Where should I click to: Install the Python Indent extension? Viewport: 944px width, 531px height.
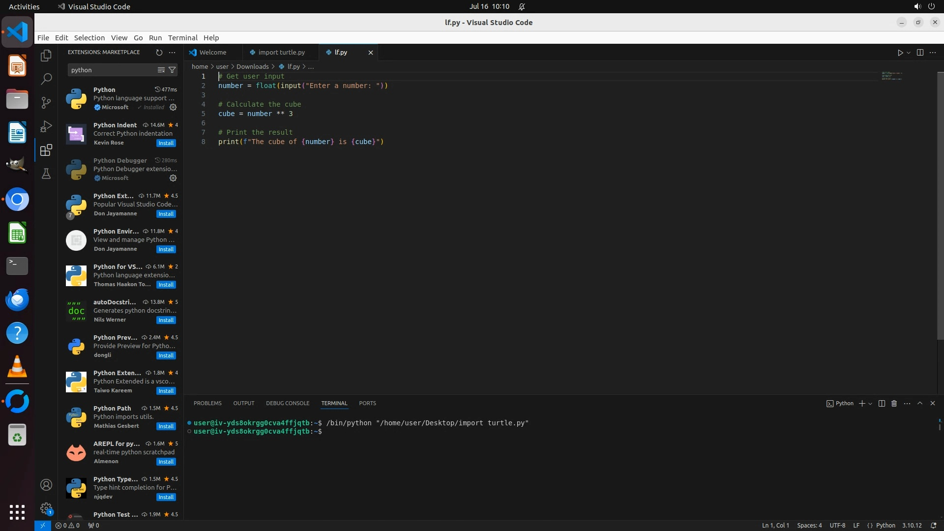[166, 143]
